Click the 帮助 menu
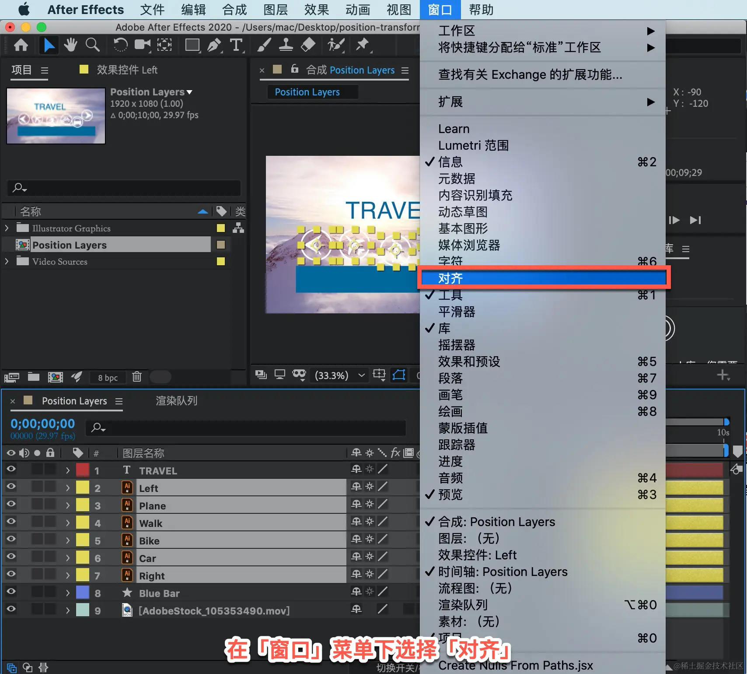This screenshot has width=747, height=674. tap(481, 10)
